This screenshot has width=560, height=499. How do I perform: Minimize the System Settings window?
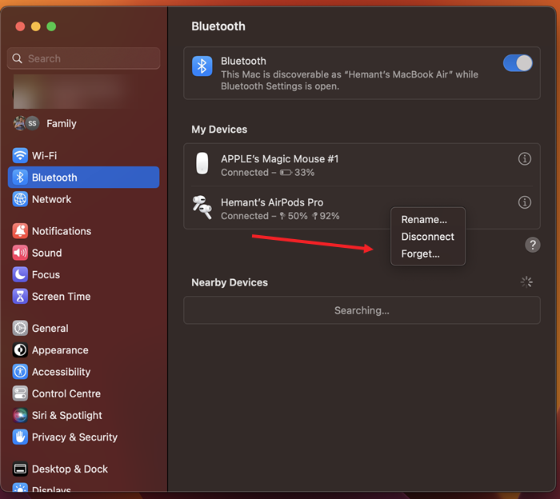pyautogui.click(x=36, y=26)
